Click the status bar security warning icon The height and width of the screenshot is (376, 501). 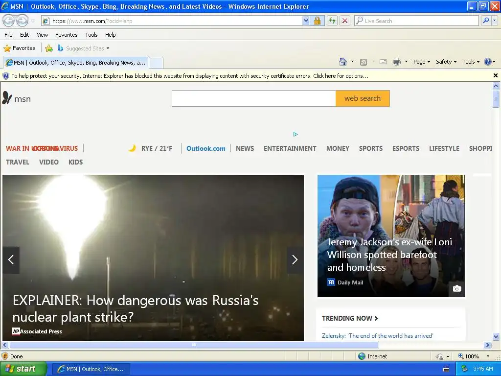tap(5, 356)
